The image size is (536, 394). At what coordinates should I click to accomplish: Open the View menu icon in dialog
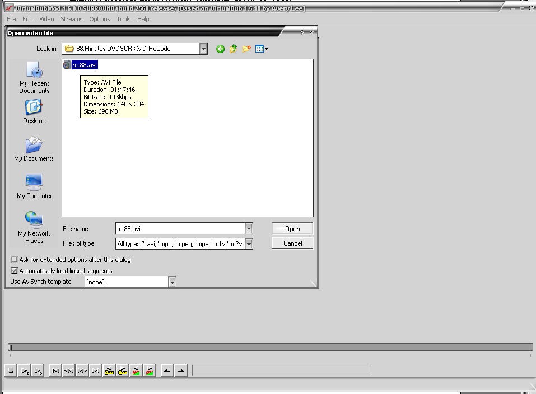pyautogui.click(x=262, y=49)
